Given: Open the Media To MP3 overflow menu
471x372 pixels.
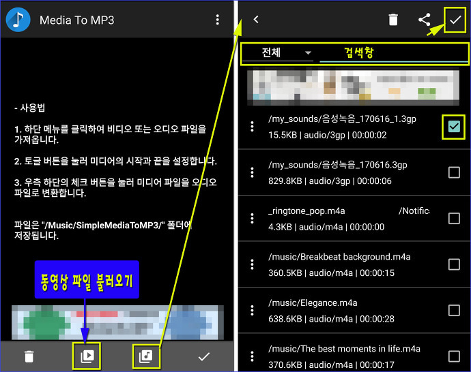Looking at the screenshot, I should (218, 20).
